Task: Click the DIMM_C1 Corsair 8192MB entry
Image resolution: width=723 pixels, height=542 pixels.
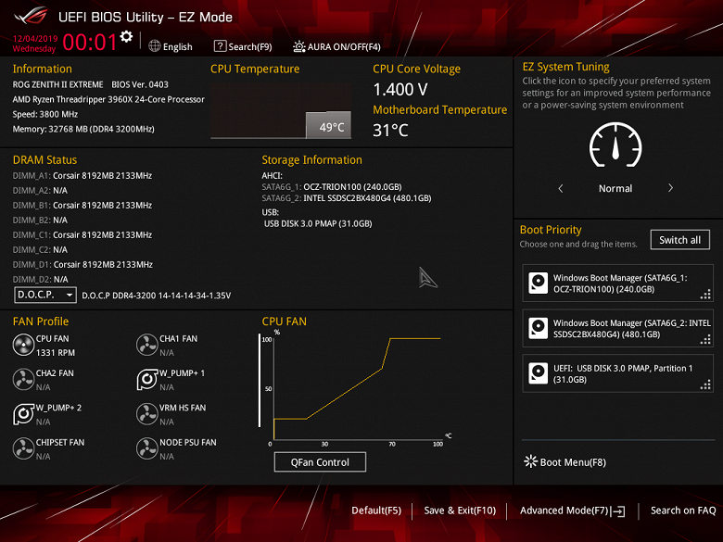Action: click(82, 234)
